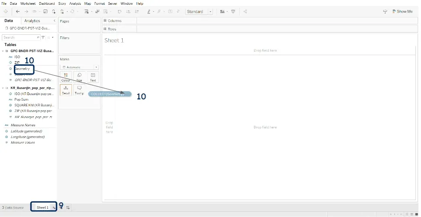Go to the Data Source tab

click(13, 207)
